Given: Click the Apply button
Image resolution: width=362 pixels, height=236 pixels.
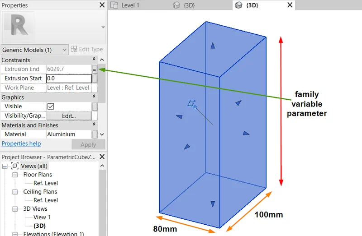Looking at the screenshot, I should point(88,145).
